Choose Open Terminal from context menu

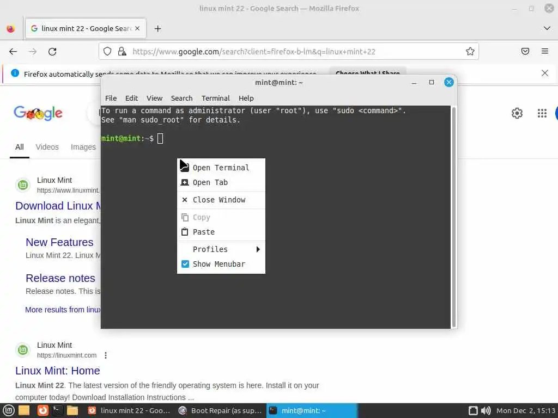tap(221, 168)
